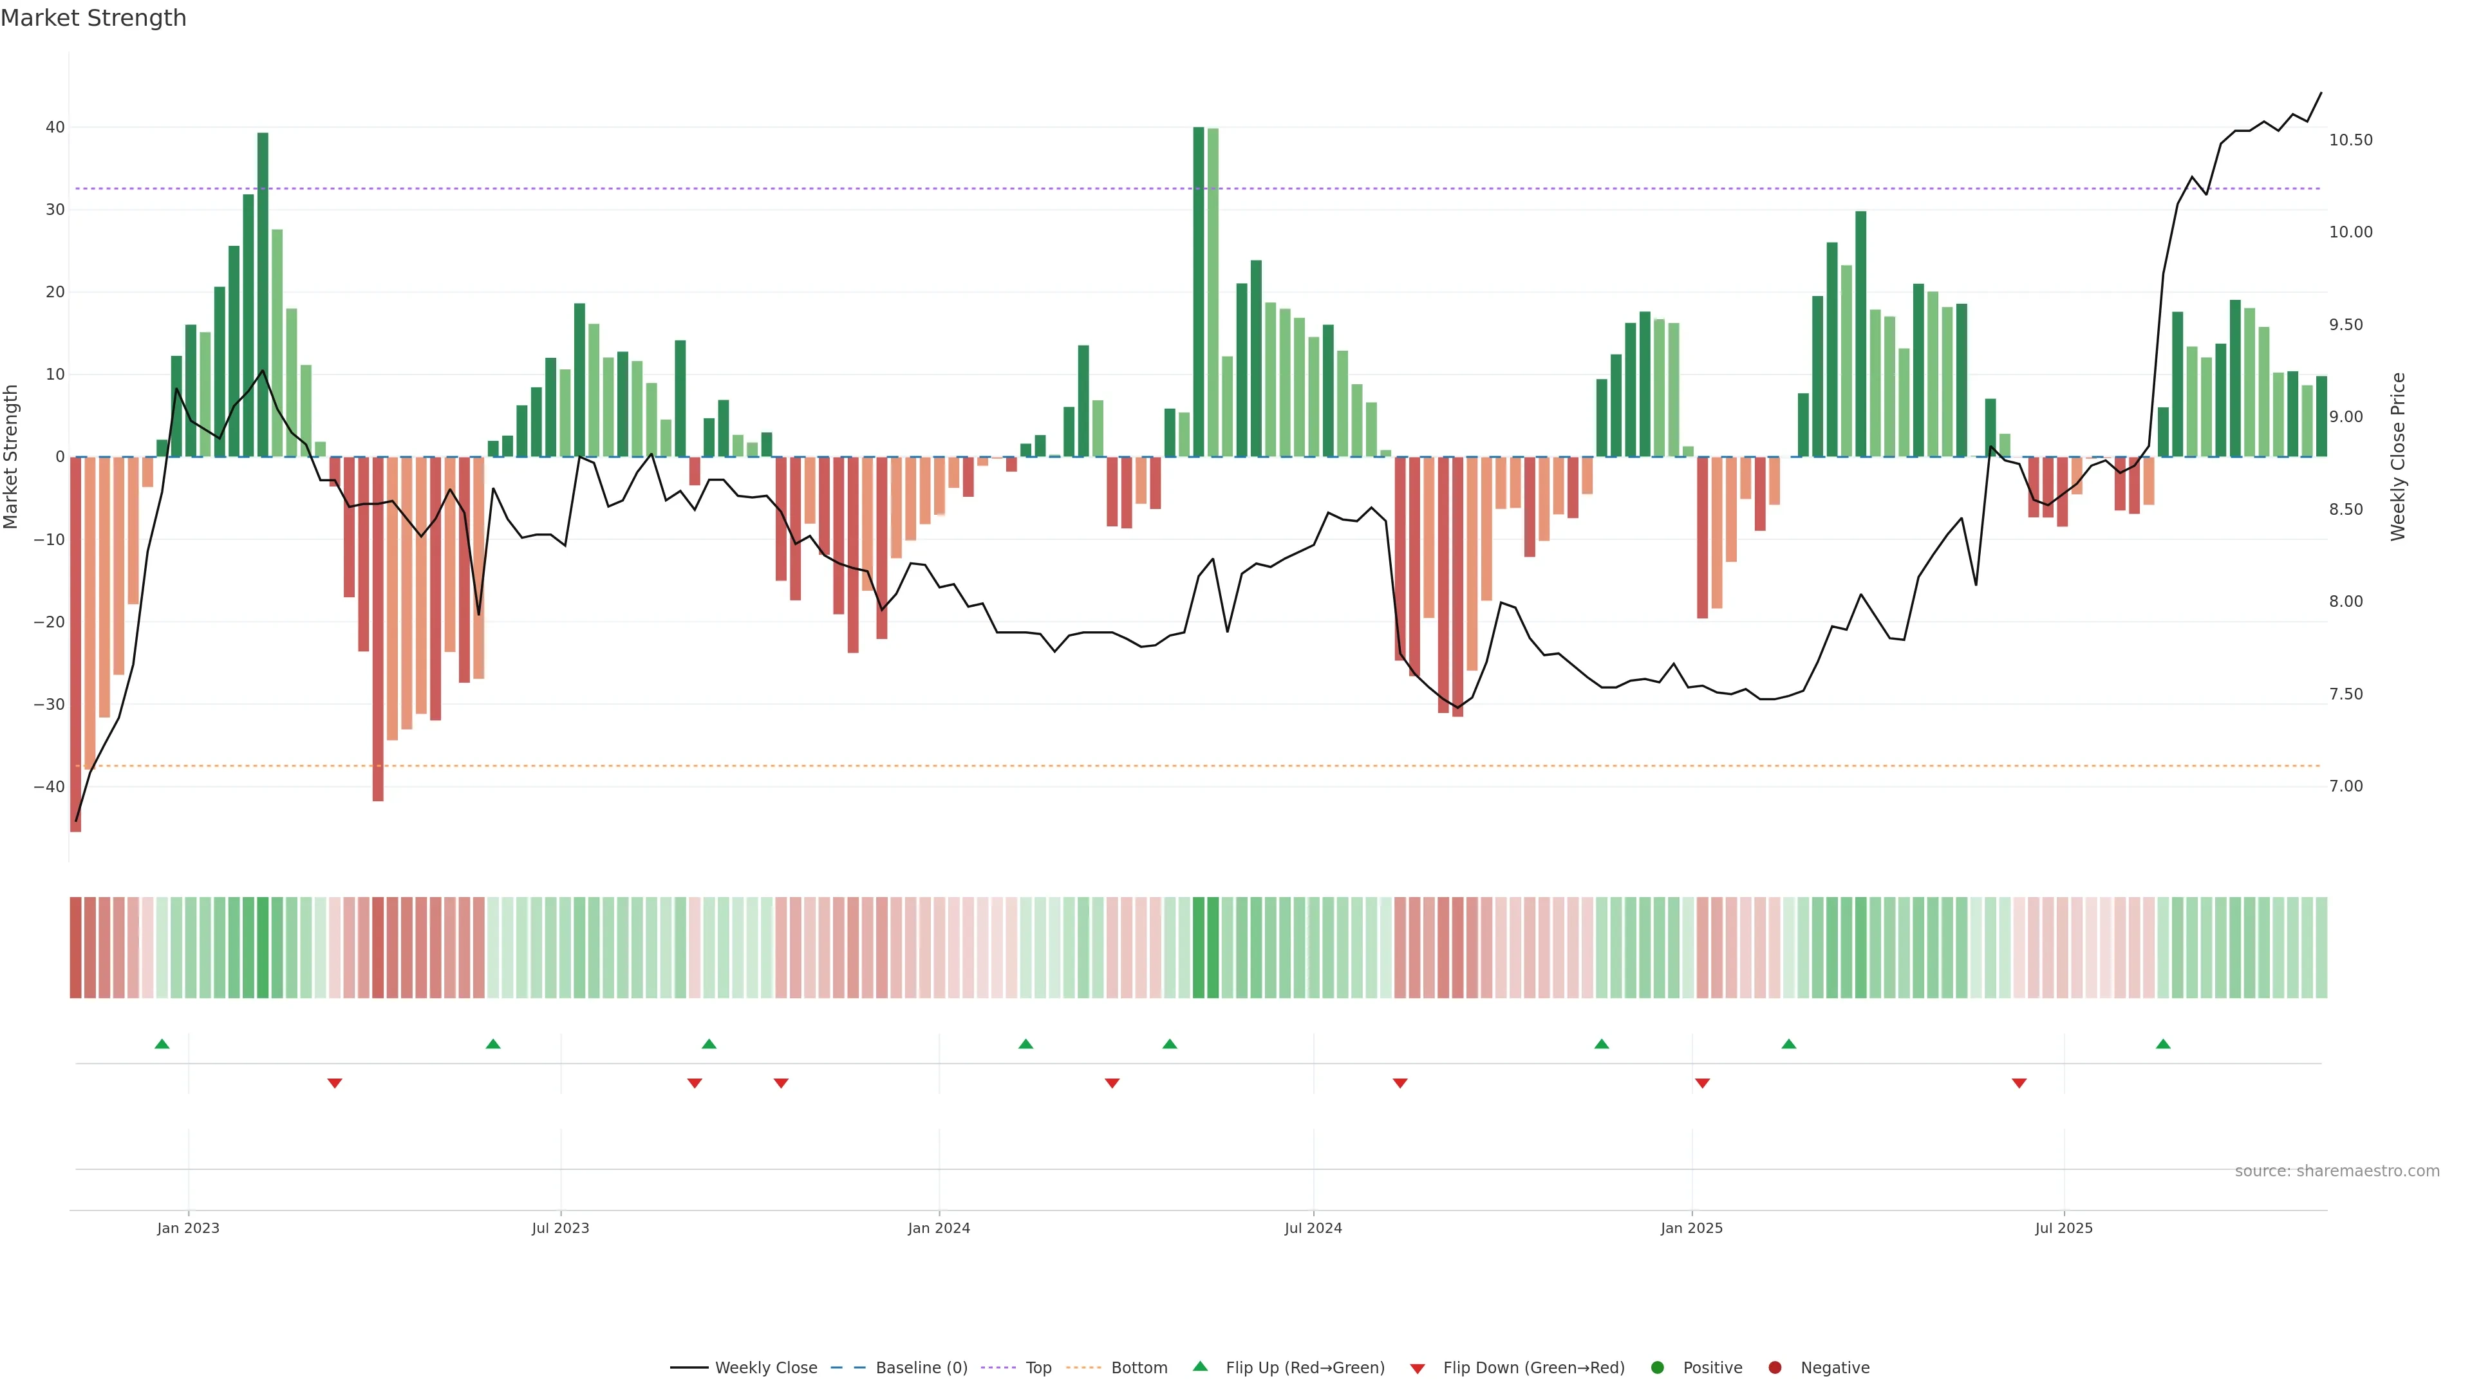Click the Flip Up green triangle legend icon
The width and height of the screenshot is (2472, 1390).
point(1199,1367)
